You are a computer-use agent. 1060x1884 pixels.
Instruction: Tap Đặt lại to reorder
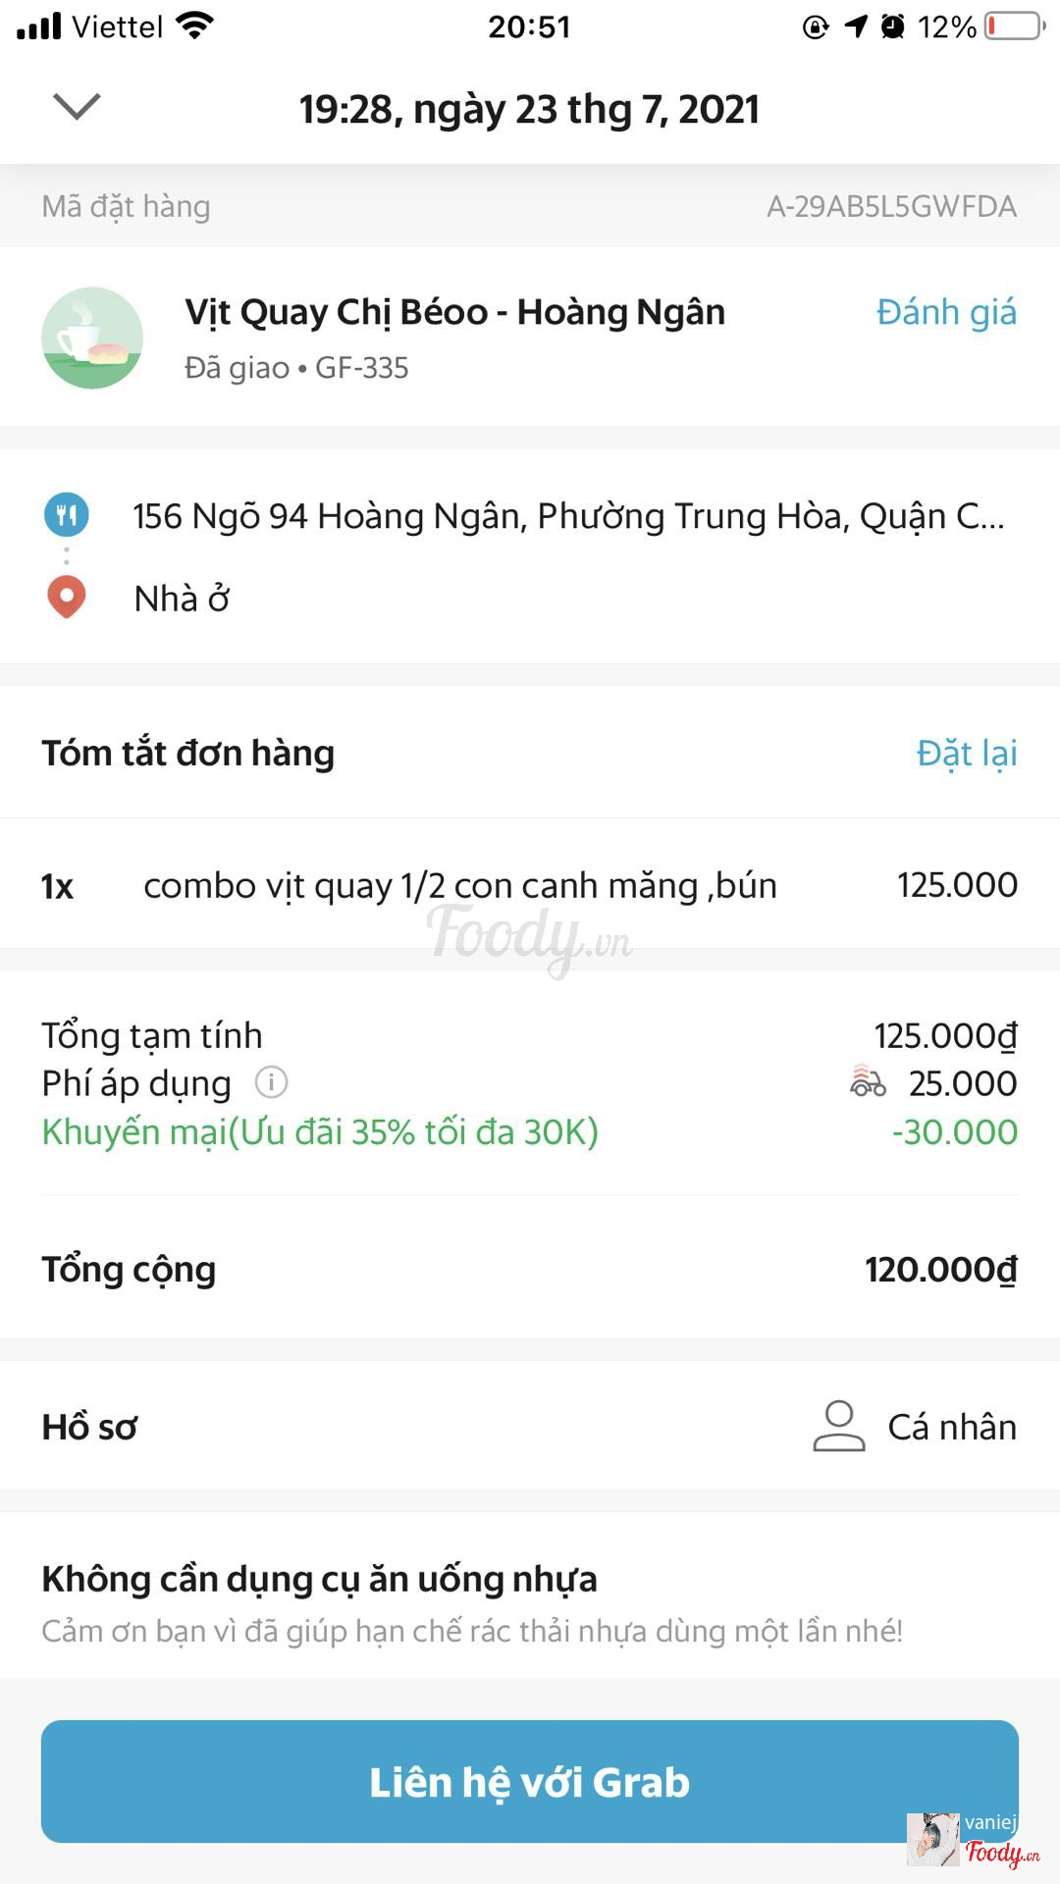(966, 753)
